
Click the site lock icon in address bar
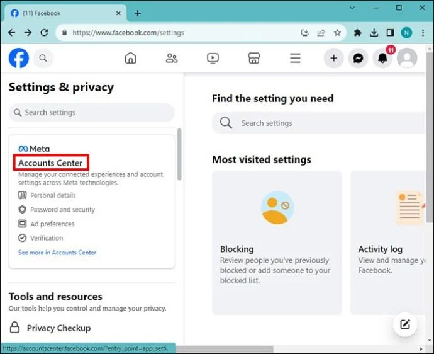pos(65,33)
